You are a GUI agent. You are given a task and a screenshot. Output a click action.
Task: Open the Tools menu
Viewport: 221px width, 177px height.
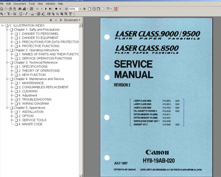point(32,4)
